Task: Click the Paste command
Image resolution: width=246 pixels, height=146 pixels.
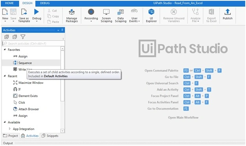Action: [53, 22]
